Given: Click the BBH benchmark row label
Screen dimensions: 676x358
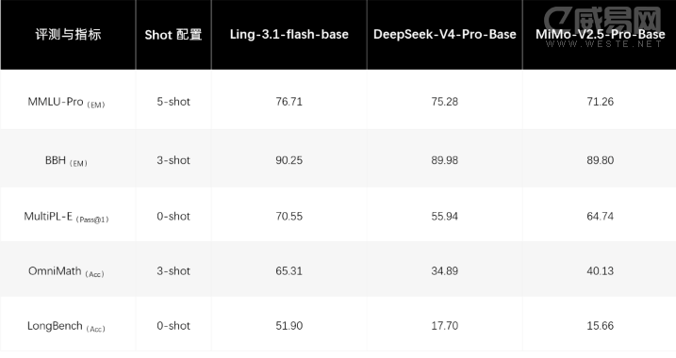Looking at the screenshot, I should tap(66, 161).
